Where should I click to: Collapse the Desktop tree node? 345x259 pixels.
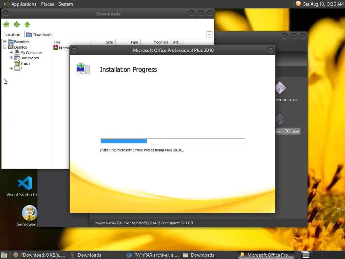tap(5, 47)
